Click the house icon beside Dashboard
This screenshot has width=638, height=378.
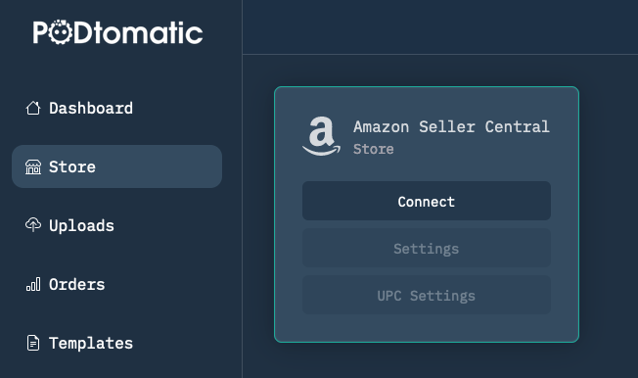click(x=33, y=108)
